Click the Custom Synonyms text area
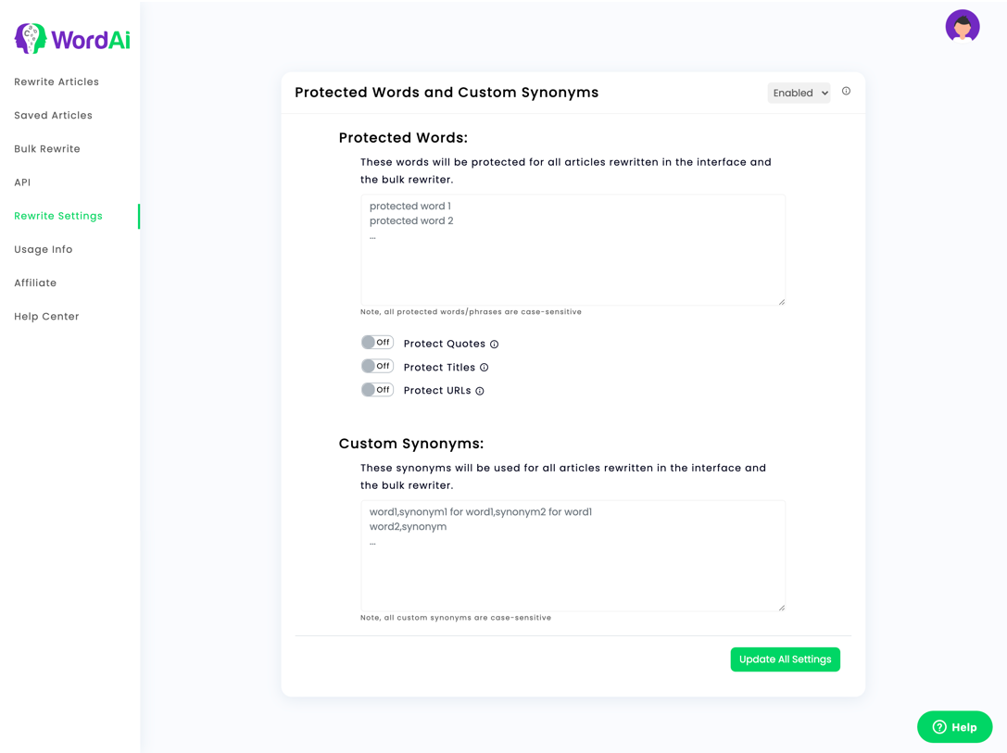The width and height of the screenshot is (1007, 753). pos(573,556)
